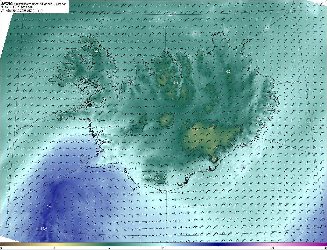
Task: Click the 7.2 value label on the map
Action: click(x=4, y=167)
